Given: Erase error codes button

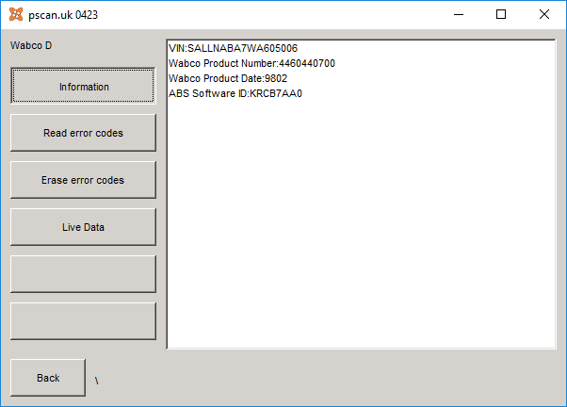Looking at the screenshot, I should pyautogui.click(x=83, y=180).
